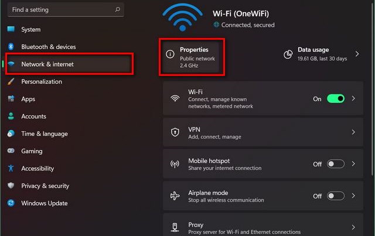
Task: Click the Accessibility figure icon
Action: 11,168
